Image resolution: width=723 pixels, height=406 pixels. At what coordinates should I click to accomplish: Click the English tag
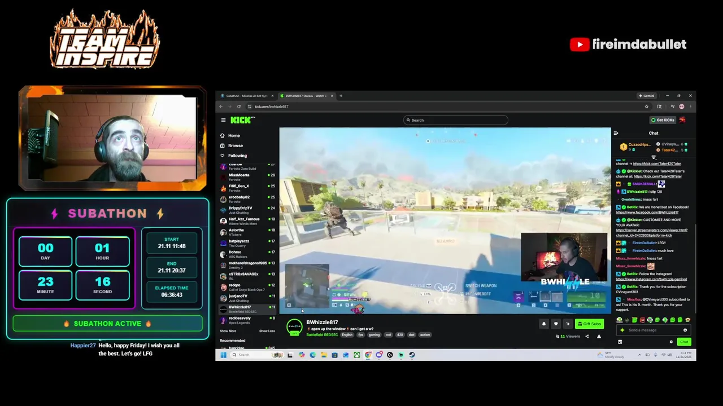(347, 335)
